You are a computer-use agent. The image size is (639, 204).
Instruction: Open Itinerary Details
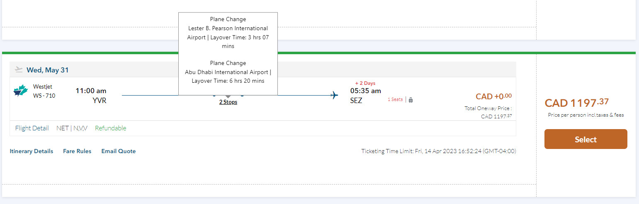(32, 151)
